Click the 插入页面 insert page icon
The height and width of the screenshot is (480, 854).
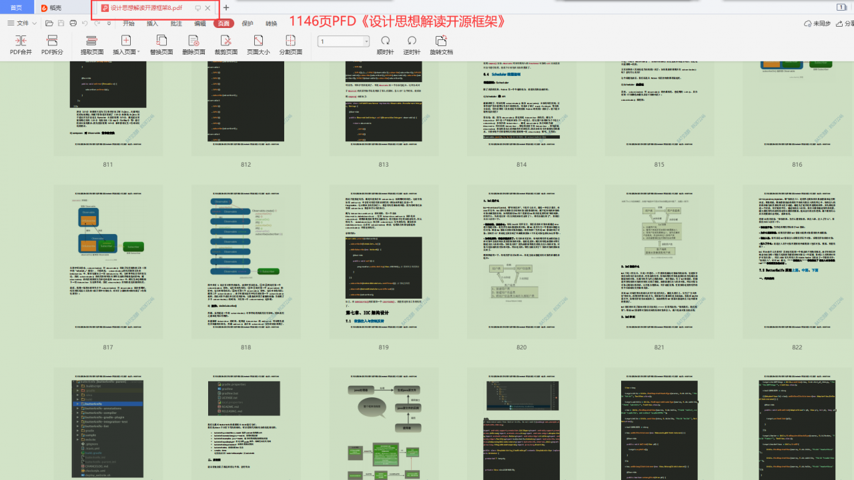pyautogui.click(x=125, y=41)
